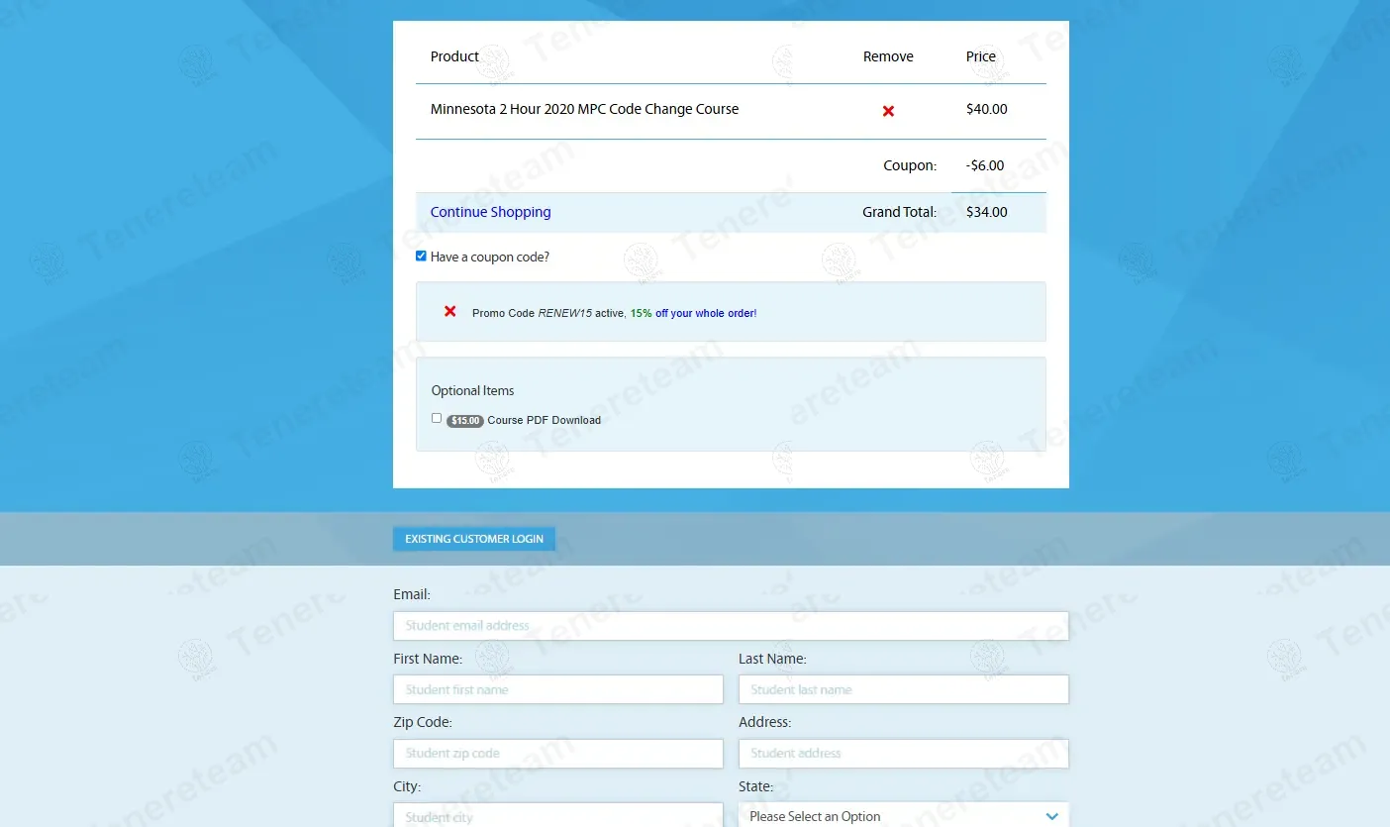This screenshot has height=827, width=1390.
Task: Focus the Student city input
Action: point(558,815)
